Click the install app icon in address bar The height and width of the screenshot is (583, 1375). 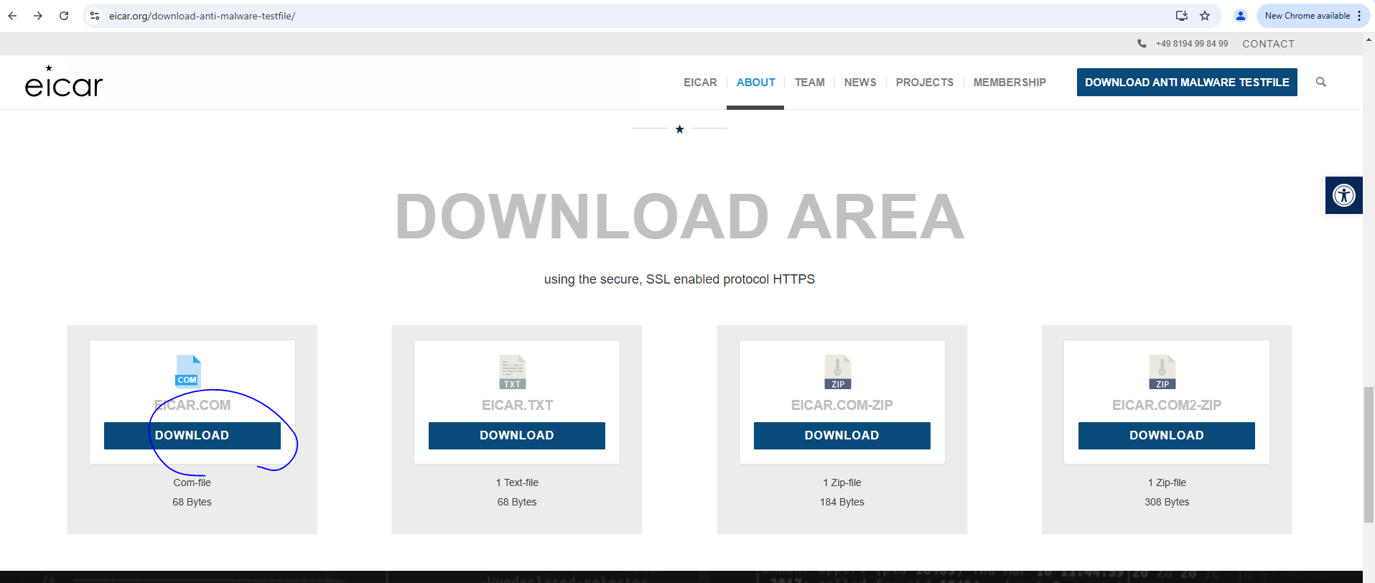point(1181,16)
